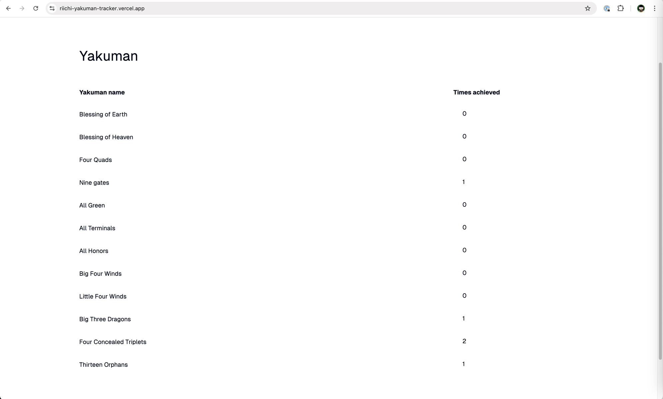Reload the yakuman tracker page

36,8
